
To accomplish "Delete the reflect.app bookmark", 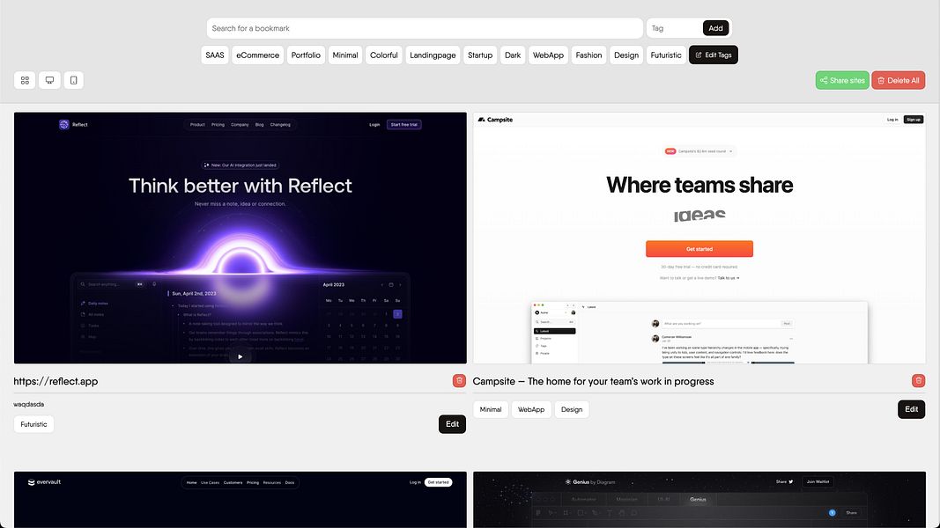I will coord(459,381).
